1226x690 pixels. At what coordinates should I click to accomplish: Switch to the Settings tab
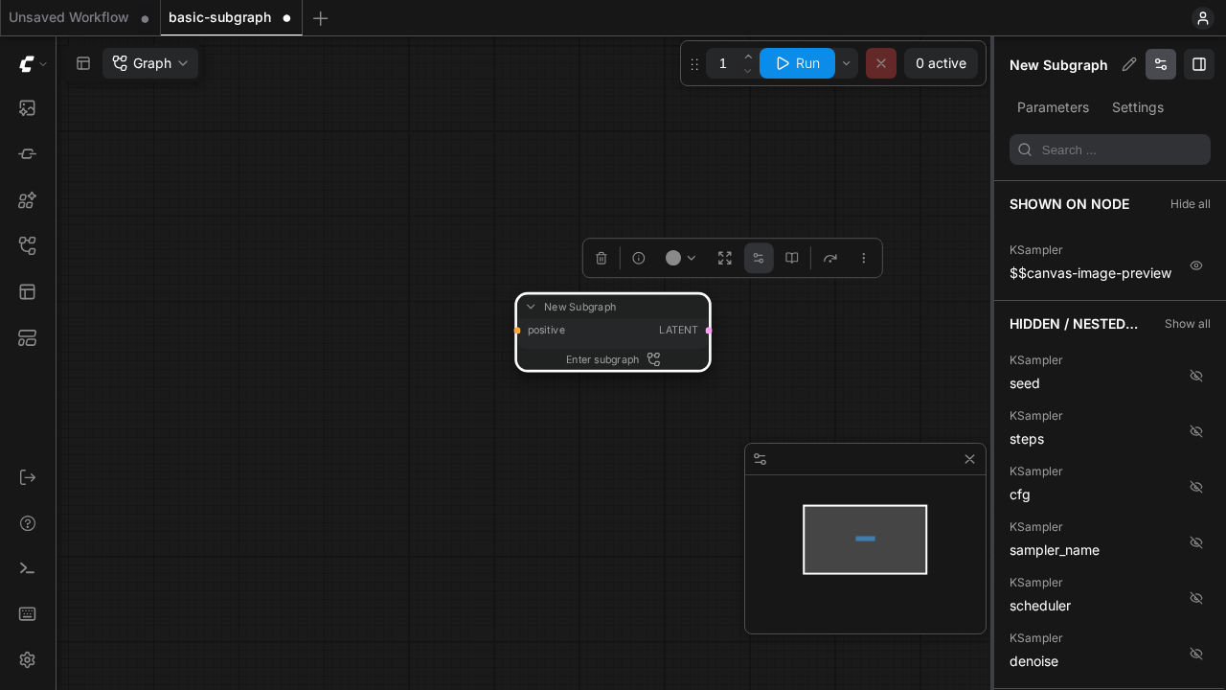click(1138, 107)
